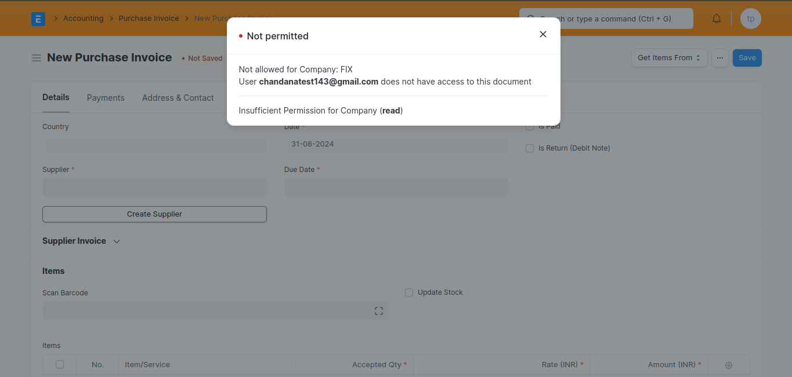The image size is (792, 377).
Task: Check "Is Return (Debit Note)"
Action: pos(529,148)
